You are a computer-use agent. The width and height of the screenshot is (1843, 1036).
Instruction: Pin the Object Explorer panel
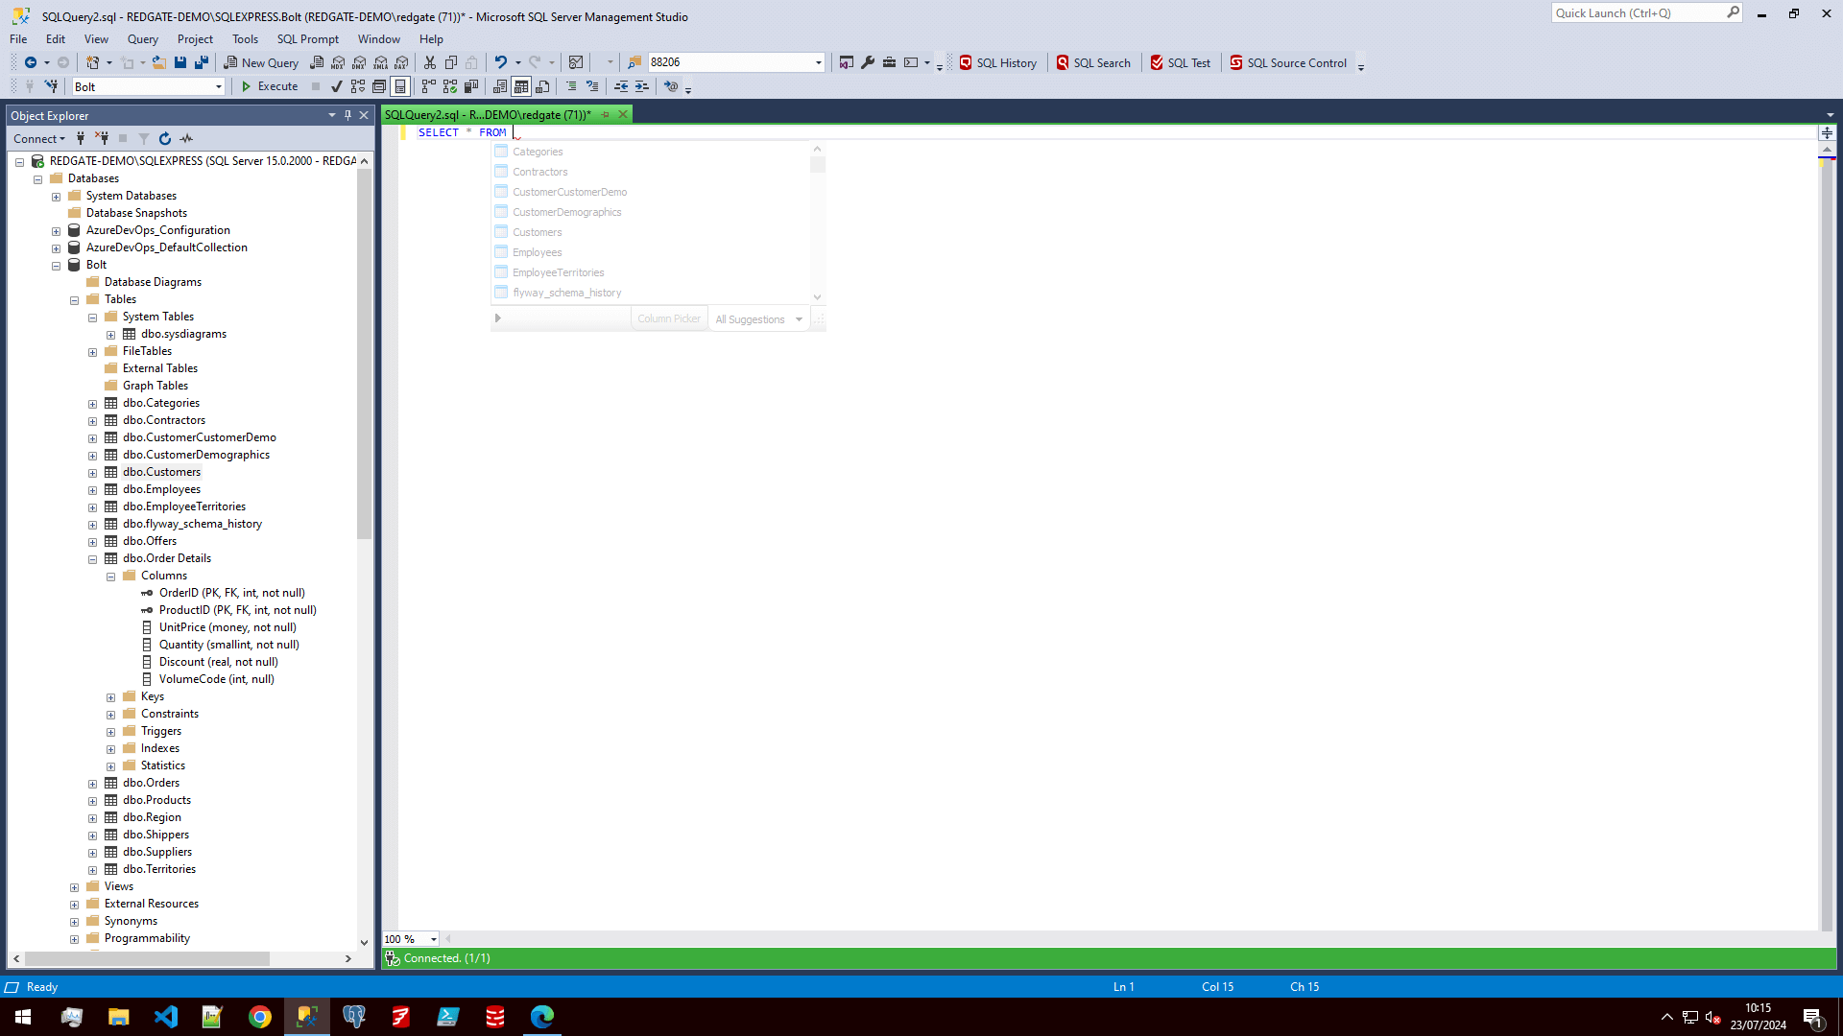pos(347,114)
